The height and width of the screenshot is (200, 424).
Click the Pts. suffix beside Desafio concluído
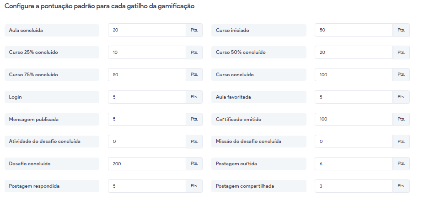pyautogui.click(x=194, y=163)
